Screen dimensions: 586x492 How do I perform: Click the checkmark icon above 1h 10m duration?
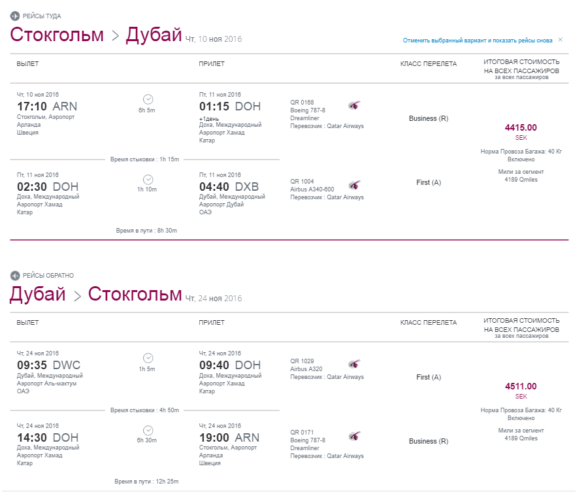point(148,180)
